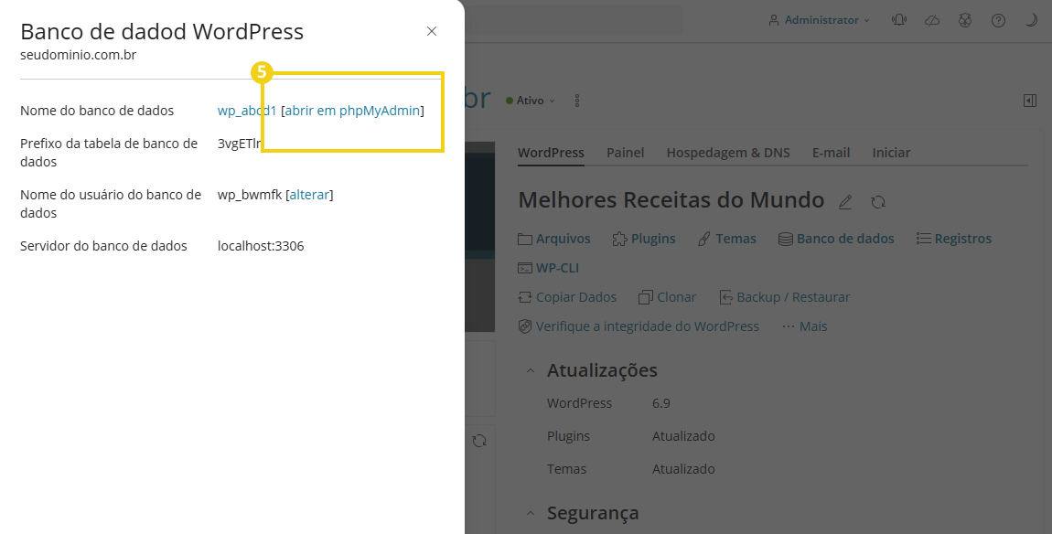Expand the Administrator account dropdown
1052x534 pixels.
(x=819, y=19)
